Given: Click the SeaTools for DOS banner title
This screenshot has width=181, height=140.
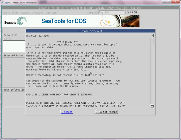Looking at the screenshot, I should pos(64,21).
